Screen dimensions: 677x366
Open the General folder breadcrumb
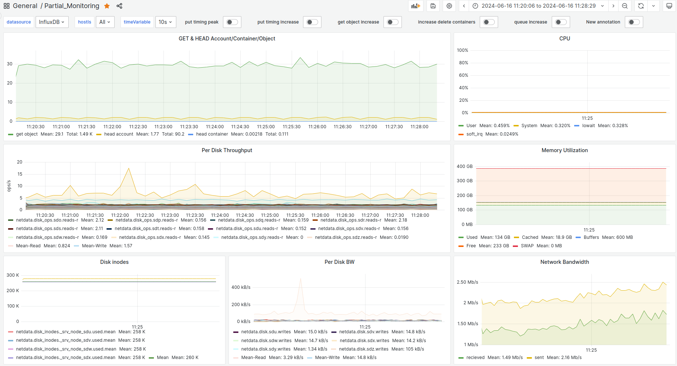tap(25, 6)
